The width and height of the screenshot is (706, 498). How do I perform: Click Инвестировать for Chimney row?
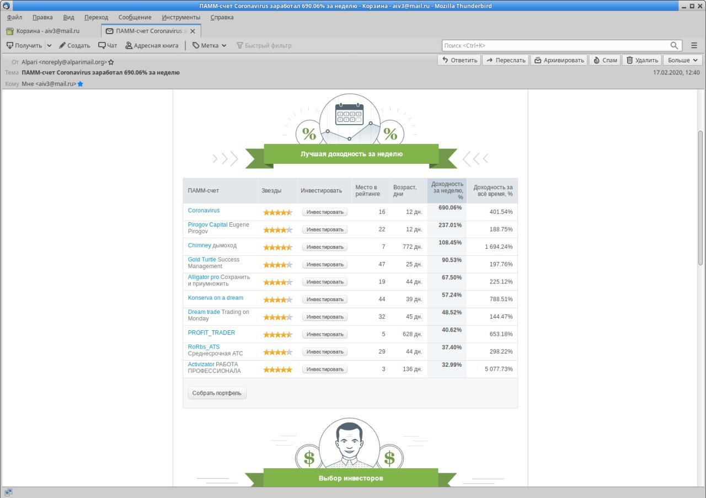coord(325,247)
